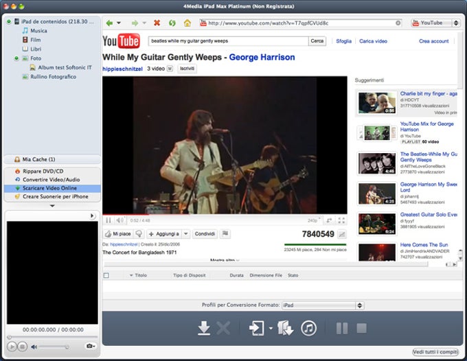Open the Carica video link
This screenshot has width=467, height=361.
[x=373, y=41]
